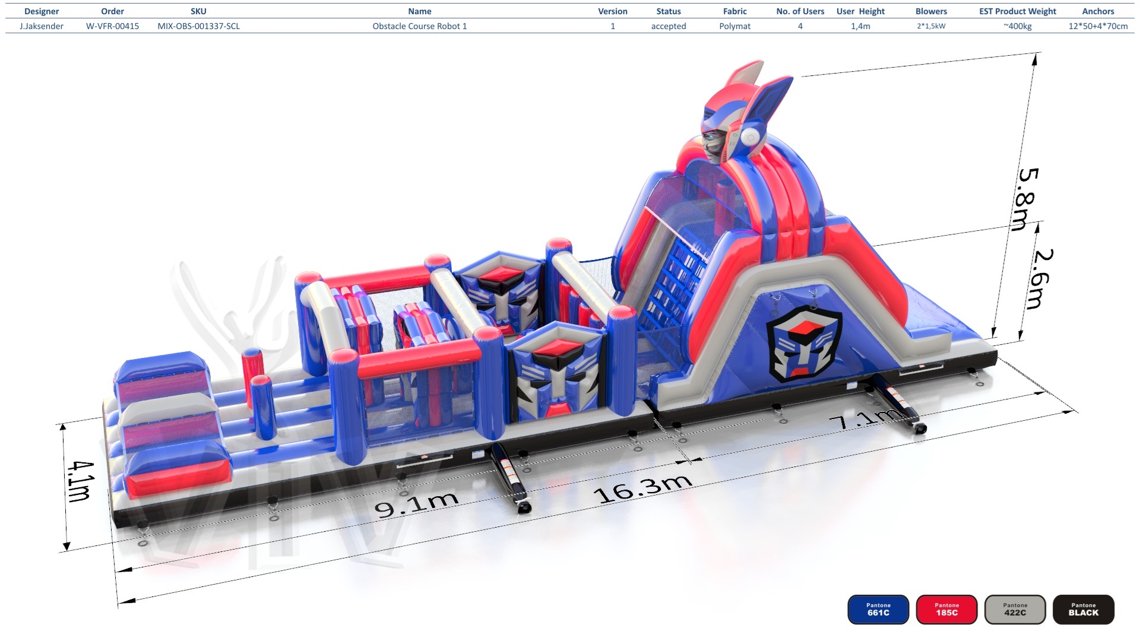Click the weight value '~400kg'
The width and height of the screenshot is (1140, 641).
click(x=1018, y=26)
